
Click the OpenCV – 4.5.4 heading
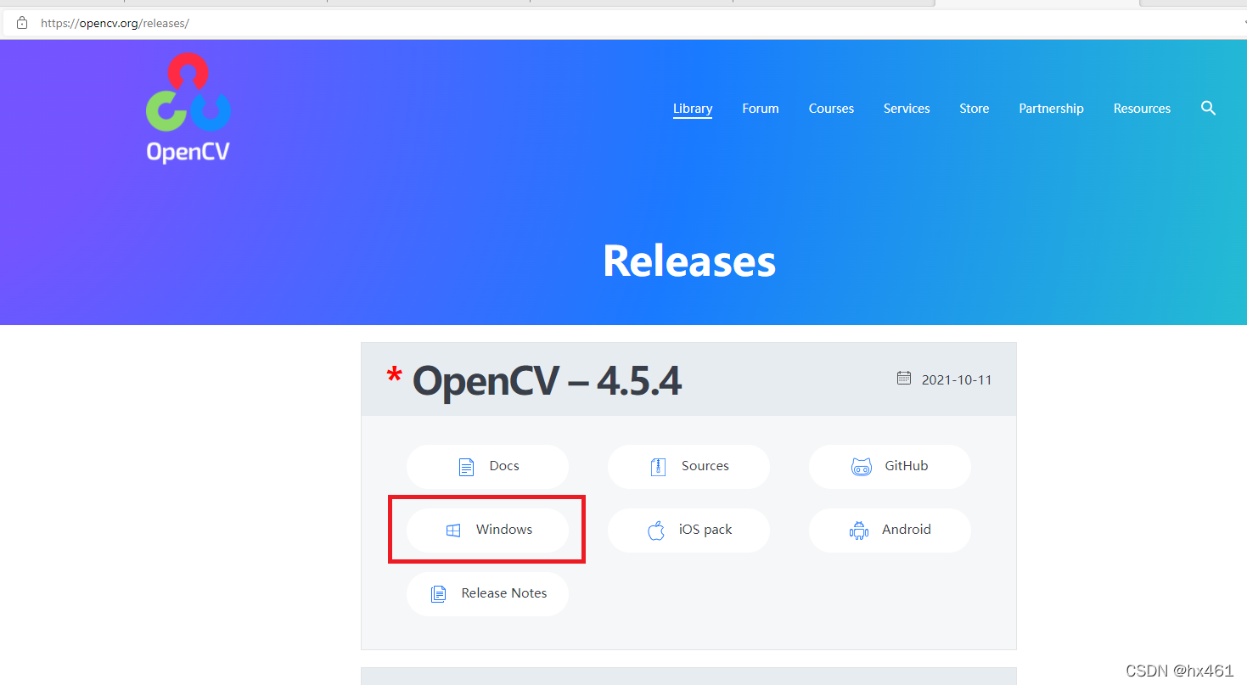[x=547, y=382]
